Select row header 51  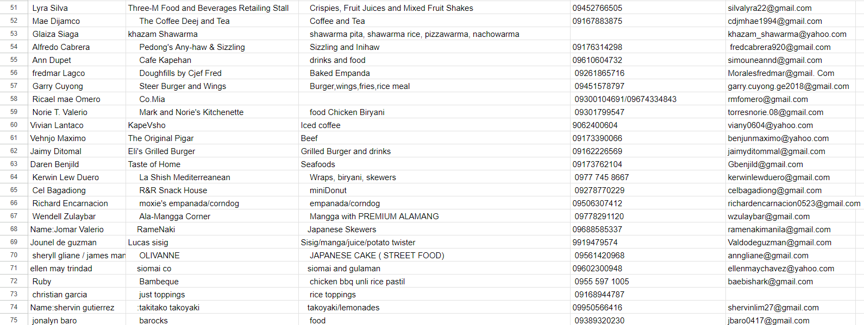tap(14, 8)
